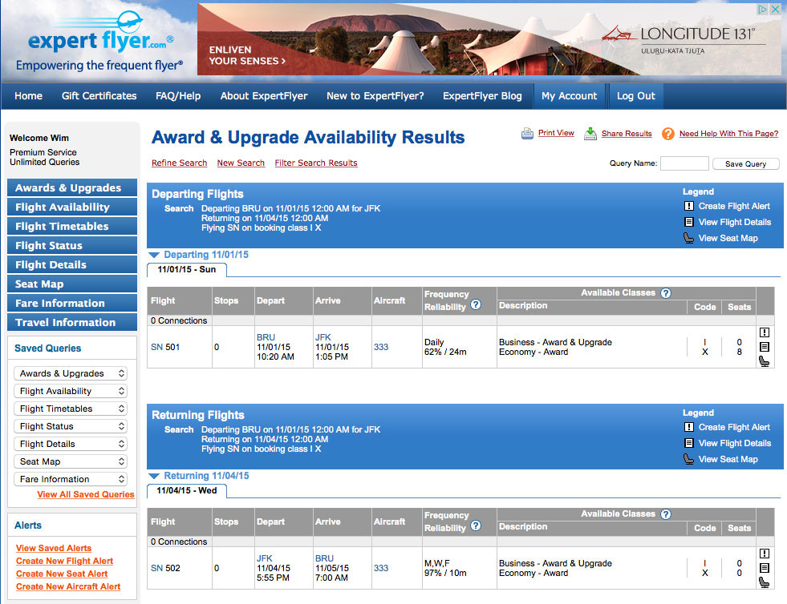This screenshot has height=604, width=787.
Task: Open the Awards & Upgrades saved queries dropdown
Action: coord(71,373)
